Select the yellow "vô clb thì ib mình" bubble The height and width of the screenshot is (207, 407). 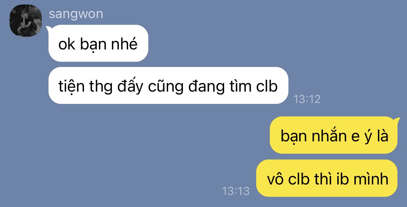pyautogui.click(x=327, y=178)
